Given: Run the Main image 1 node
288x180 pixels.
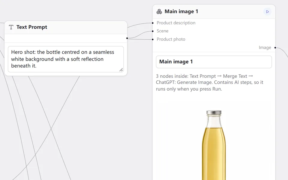Looking at the screenshot, I should 267,12.
